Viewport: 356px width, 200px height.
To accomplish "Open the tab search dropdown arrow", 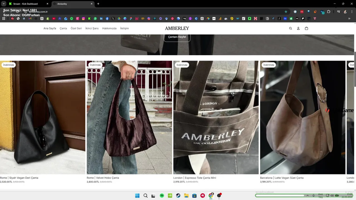I will click(x=3, y=4).
